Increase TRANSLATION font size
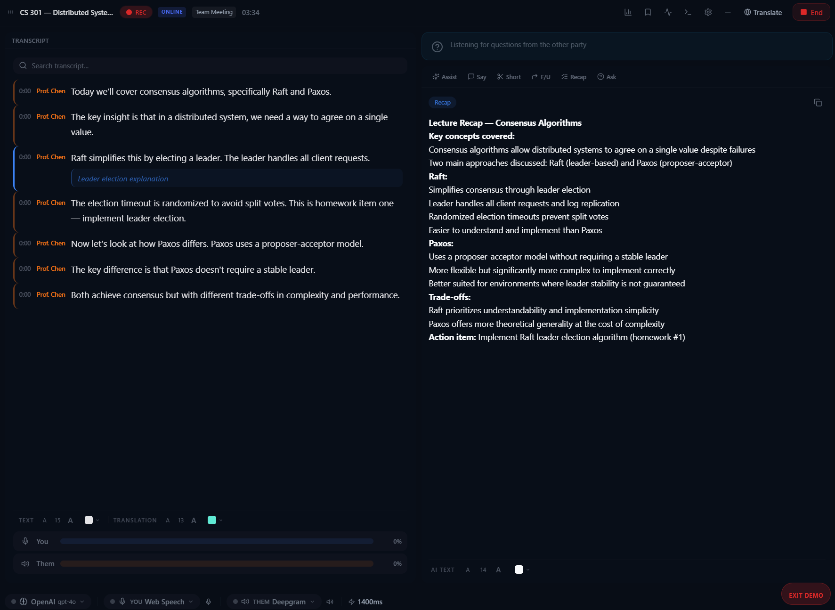 pyautogui.click(x=194, y=521)
